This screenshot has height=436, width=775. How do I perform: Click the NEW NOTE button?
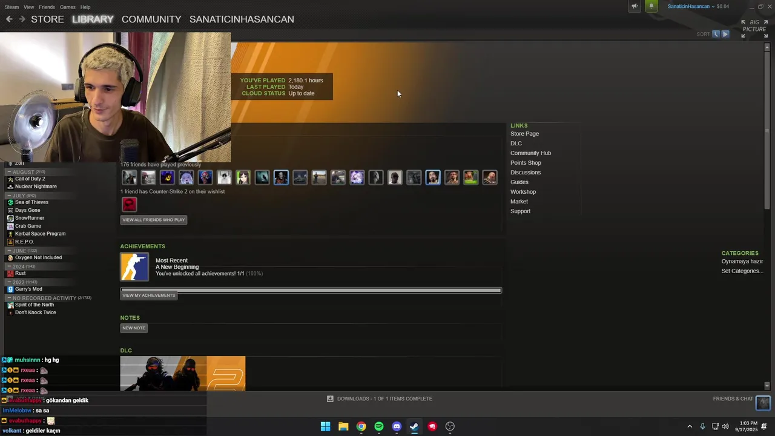click(134, 328)
